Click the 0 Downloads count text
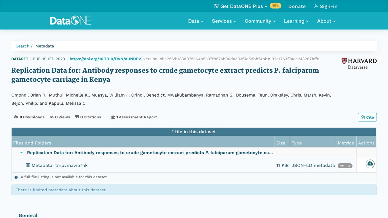The image size is (388, 218). coord(32,117)
